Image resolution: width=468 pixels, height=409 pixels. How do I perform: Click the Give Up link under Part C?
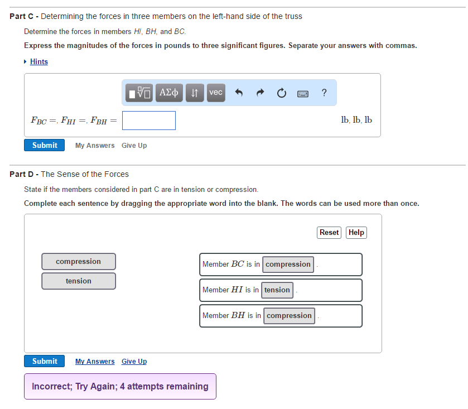pyautogui.click(x=134, y=145)
